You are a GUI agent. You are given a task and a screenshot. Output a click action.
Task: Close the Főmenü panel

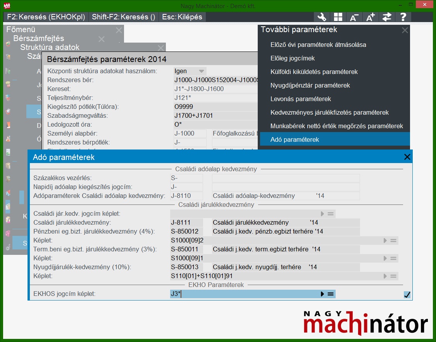pos(119,30)
